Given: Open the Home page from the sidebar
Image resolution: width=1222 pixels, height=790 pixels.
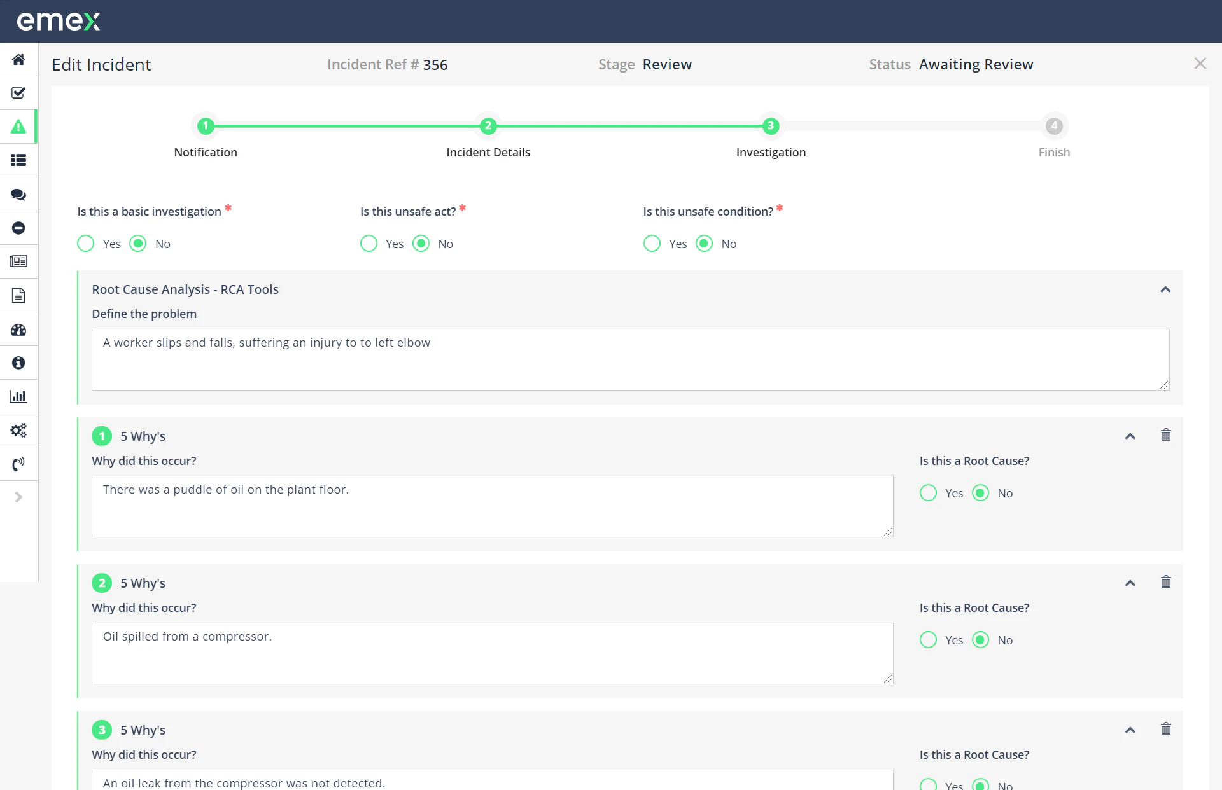Looking at the screenshot, I should point(18,59).
